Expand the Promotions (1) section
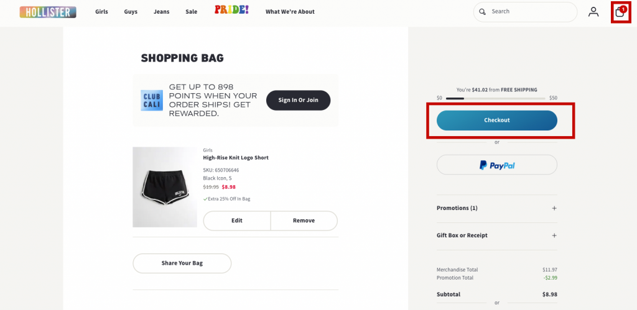The image size is (637, 310). point(554,208)
